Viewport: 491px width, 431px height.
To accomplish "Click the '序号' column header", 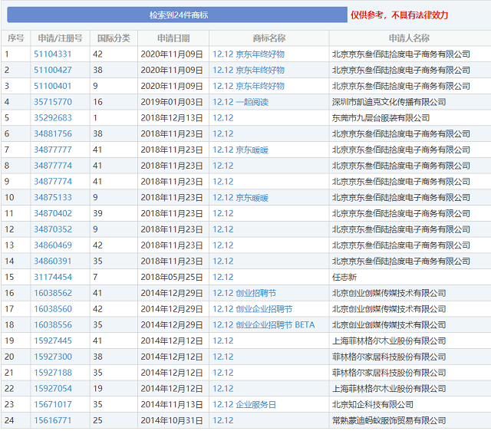I will point(15,38).
